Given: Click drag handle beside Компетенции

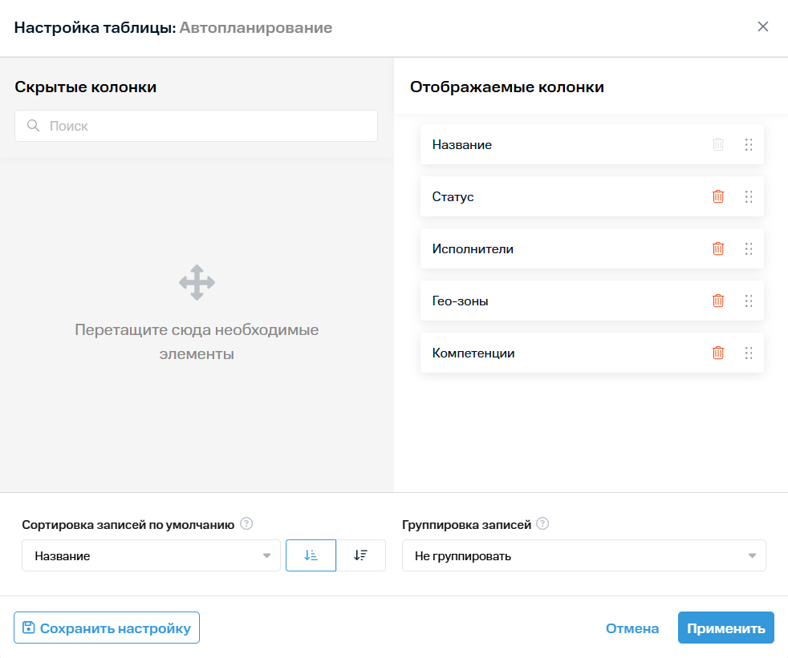Looking at the screenshot, I should pyautogui.click(x=749, y=353).
